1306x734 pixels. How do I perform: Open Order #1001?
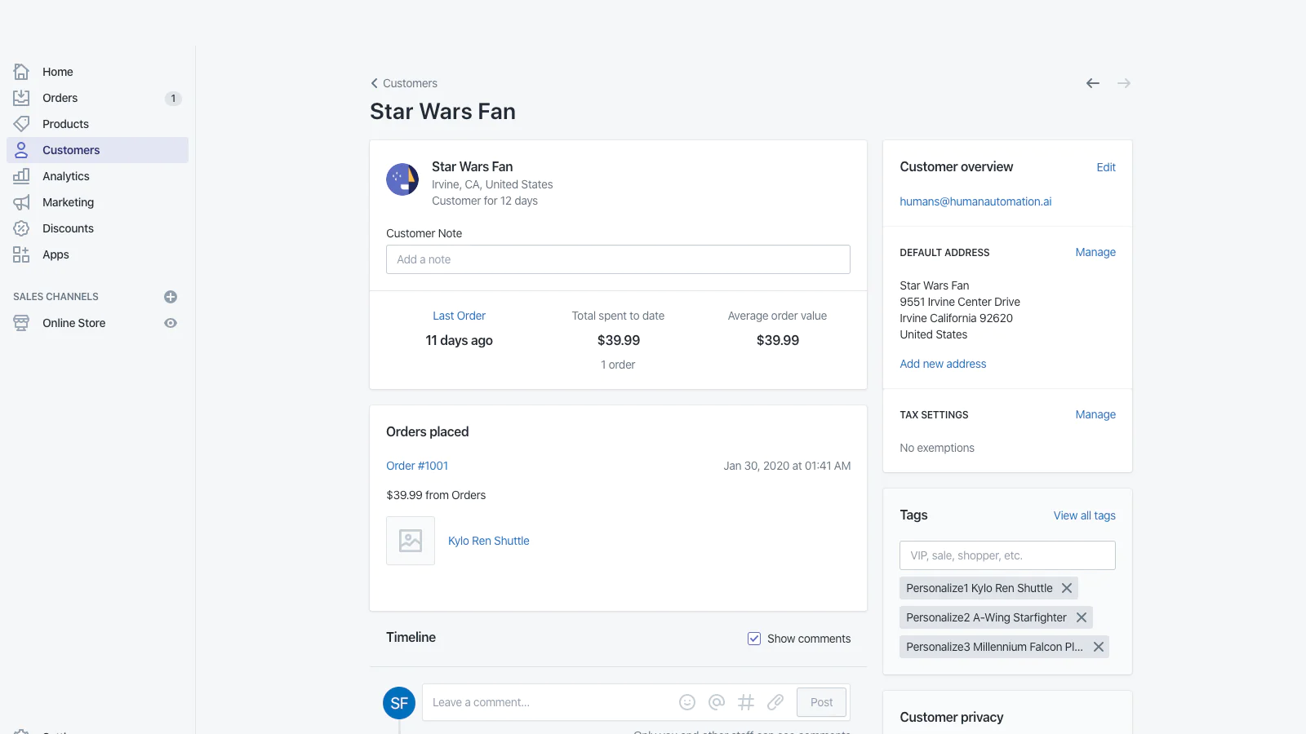(x=417, y=466)
